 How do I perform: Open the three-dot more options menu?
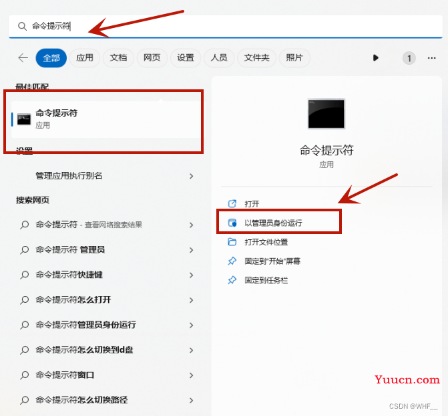click(432, 58)
